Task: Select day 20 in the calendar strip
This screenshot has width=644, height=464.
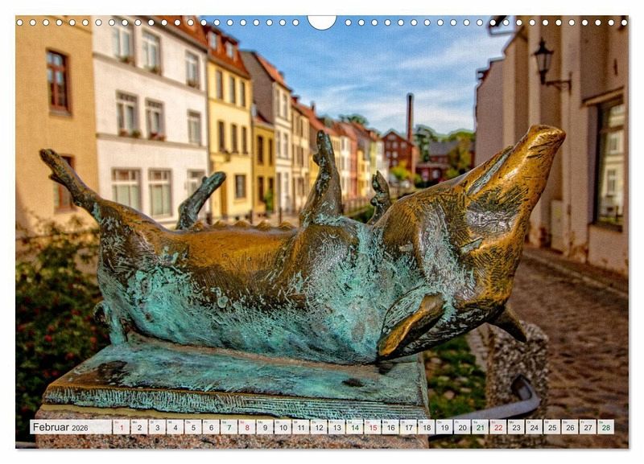Action: point(462,427)
